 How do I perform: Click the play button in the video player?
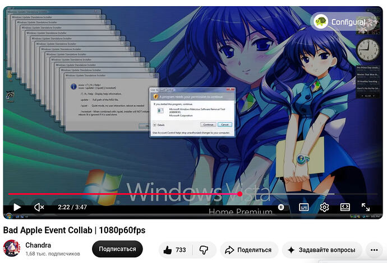[x=17, y=208]
